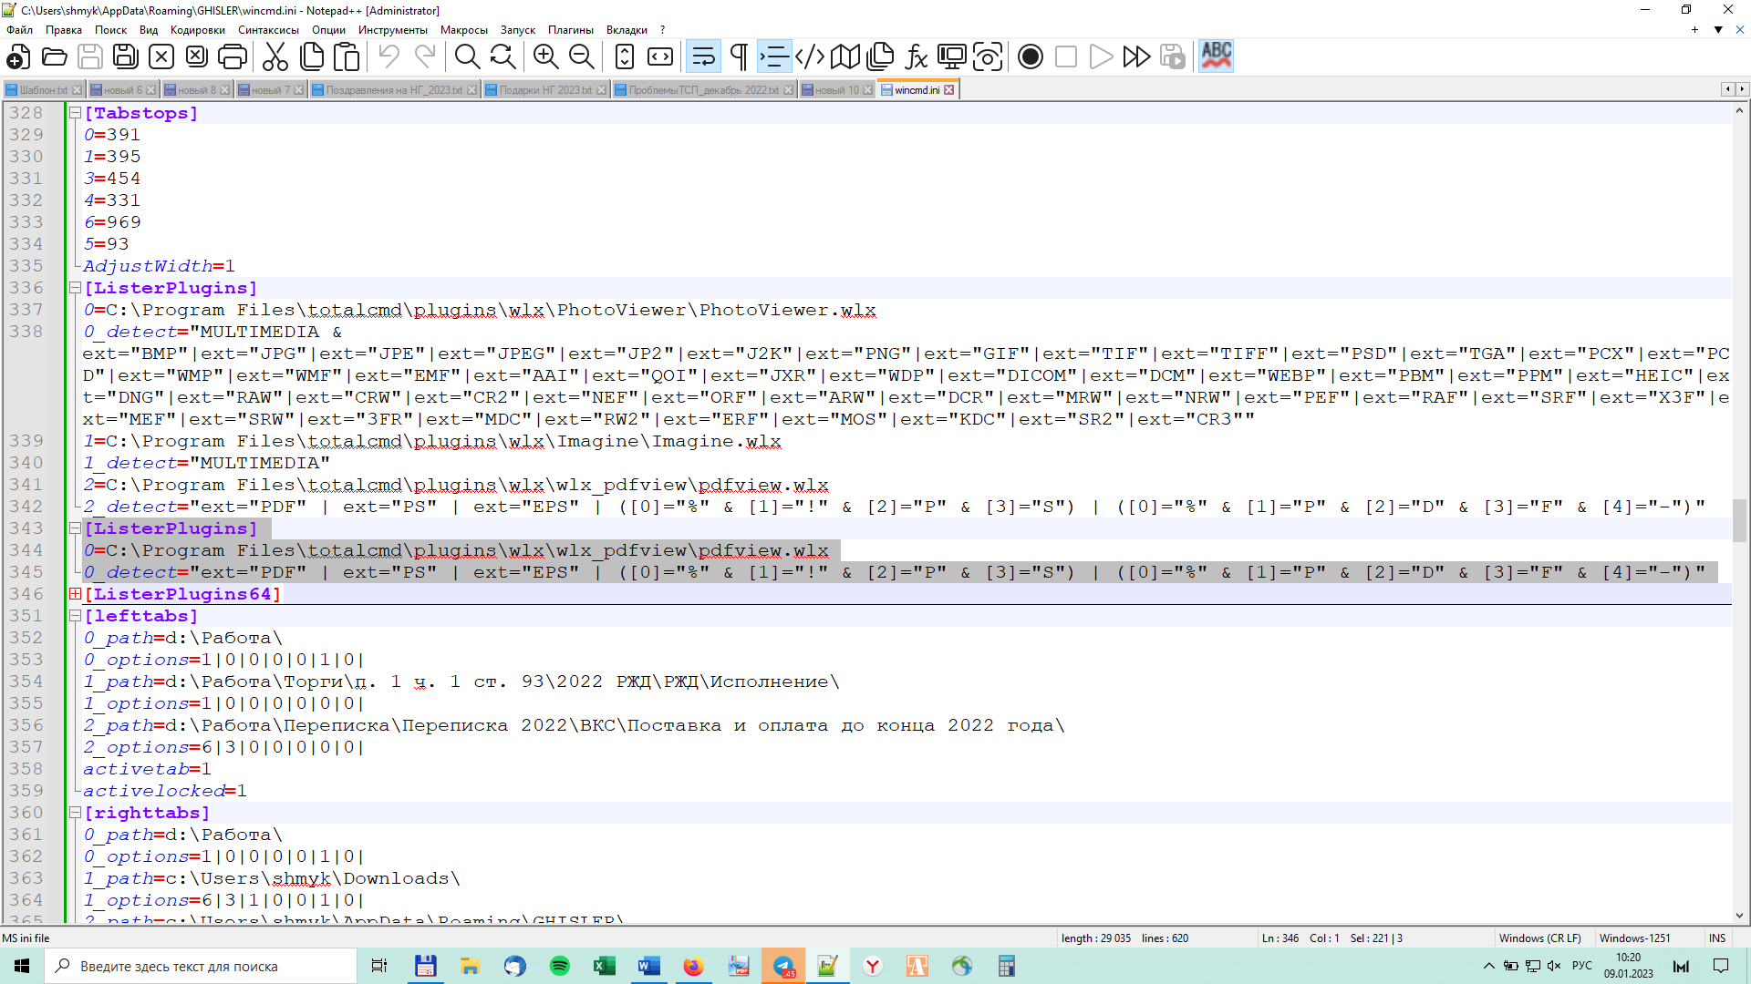Screen dimensions: 1751x984
Task: Toggle spell check ABC button
Action: [1216, 56]
